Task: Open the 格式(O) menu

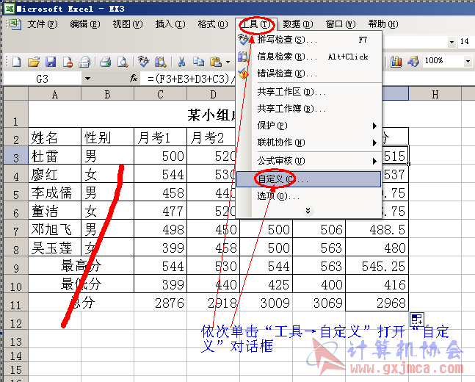Action: pyautogui.click(x=213, y=24)
